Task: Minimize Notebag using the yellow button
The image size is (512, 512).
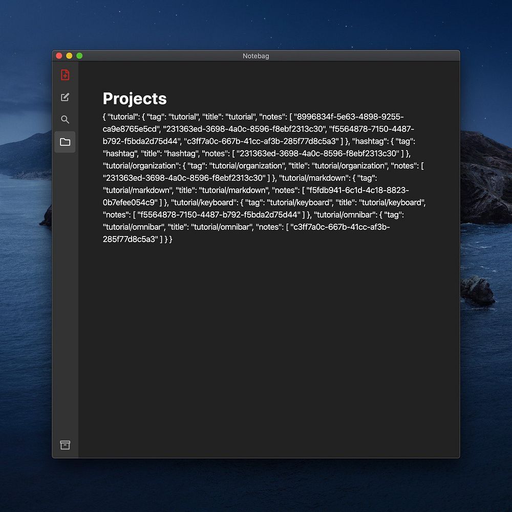Action: coord(69,56)
